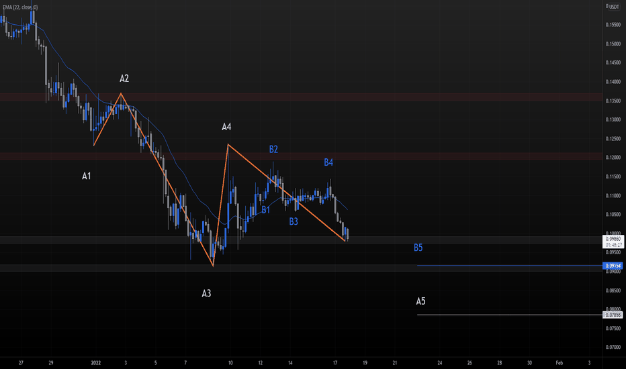Click the 0.07500 price axis tick
This screenshot has height=369, width=626.
click(x=613, y=328)
